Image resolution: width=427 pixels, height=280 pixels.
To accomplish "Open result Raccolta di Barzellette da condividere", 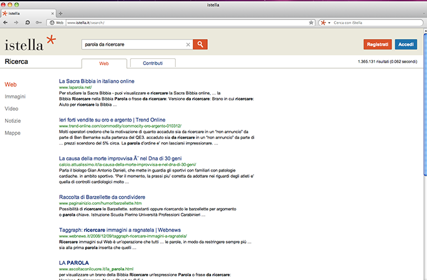I will point(102,197).
